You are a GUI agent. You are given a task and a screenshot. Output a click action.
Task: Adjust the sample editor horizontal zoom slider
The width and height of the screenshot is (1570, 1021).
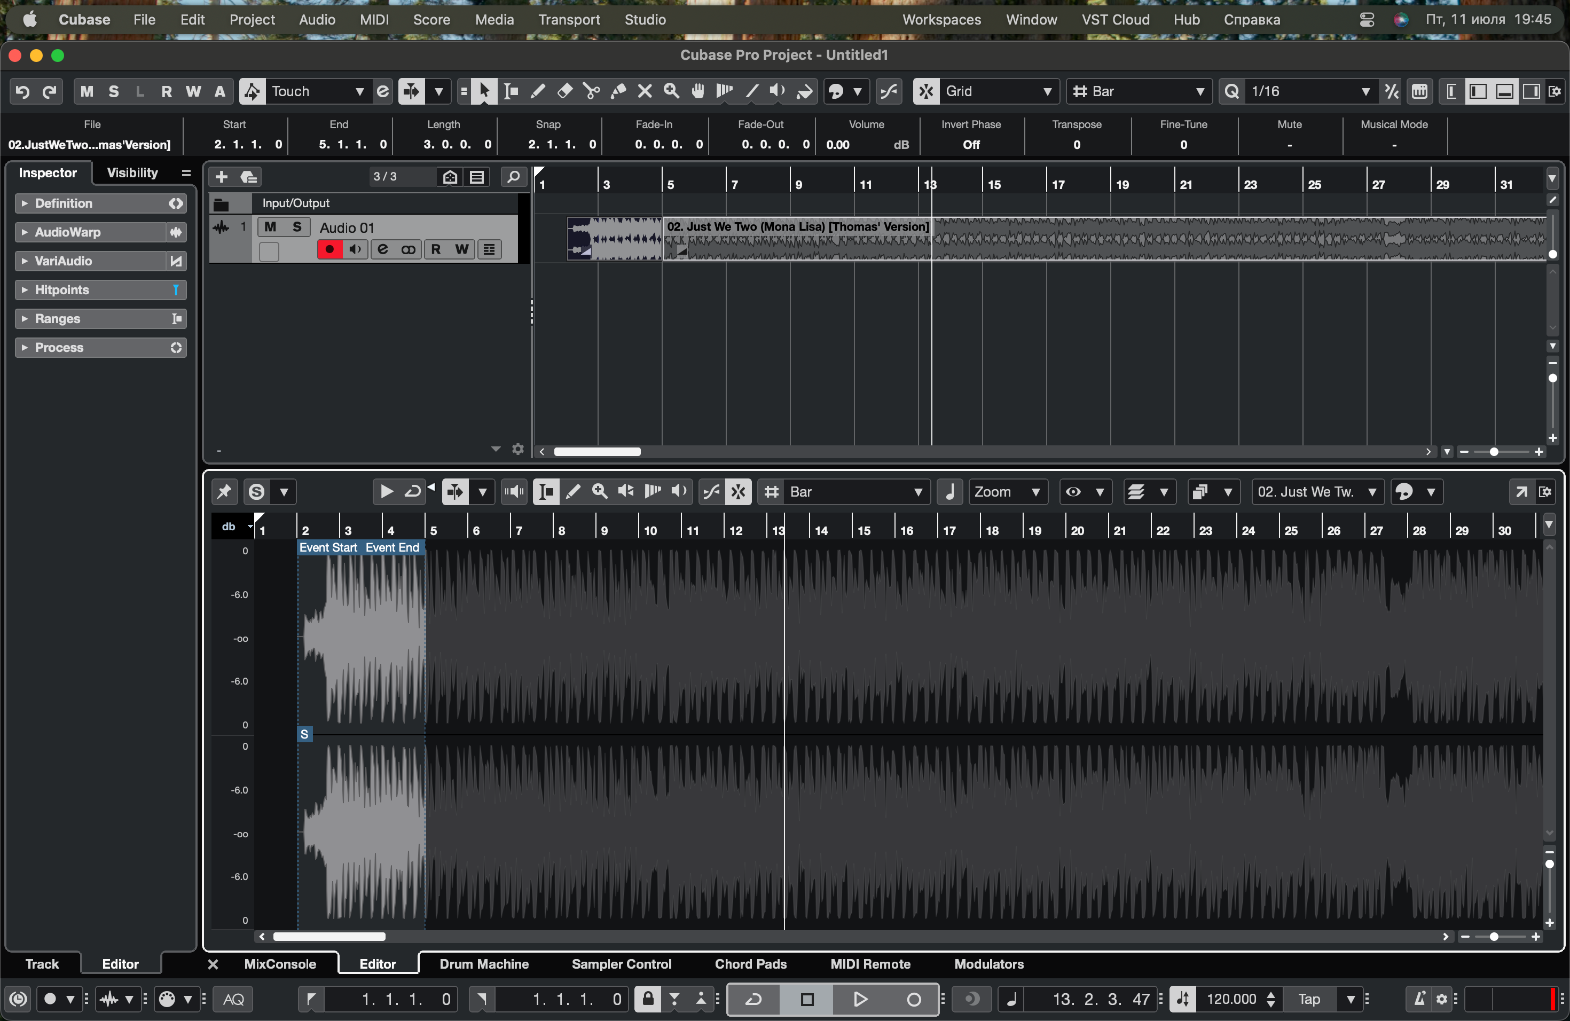pos(1494,937)
